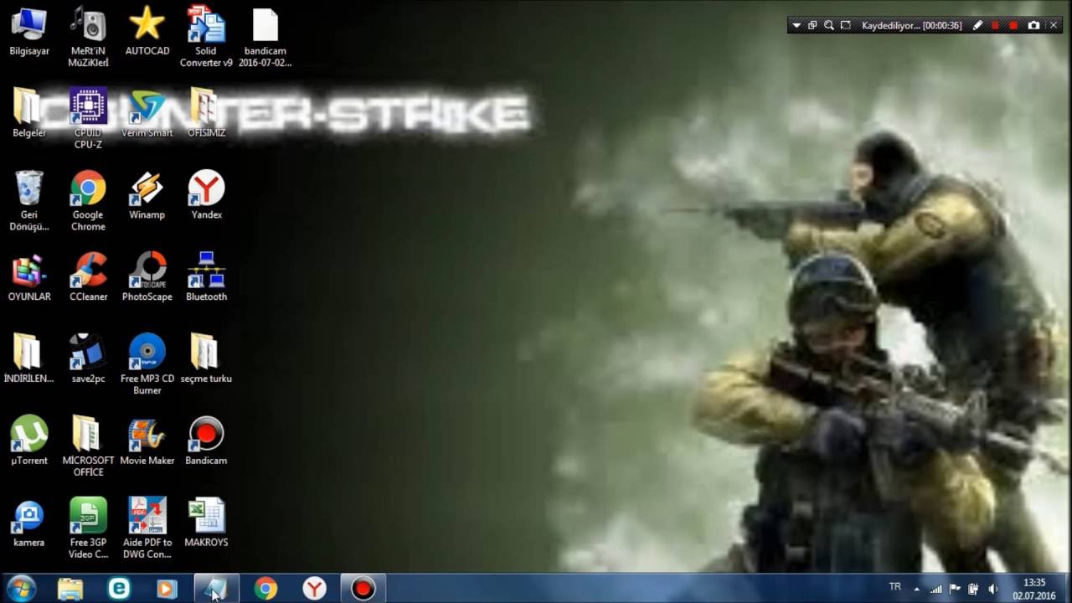Select the seçme turku folder
Screen dimensions: 1072x603
[x=206, y=358]
